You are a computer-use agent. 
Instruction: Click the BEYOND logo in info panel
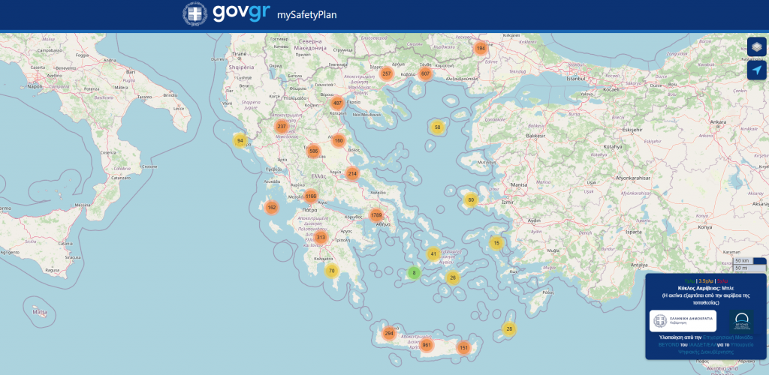742,321
